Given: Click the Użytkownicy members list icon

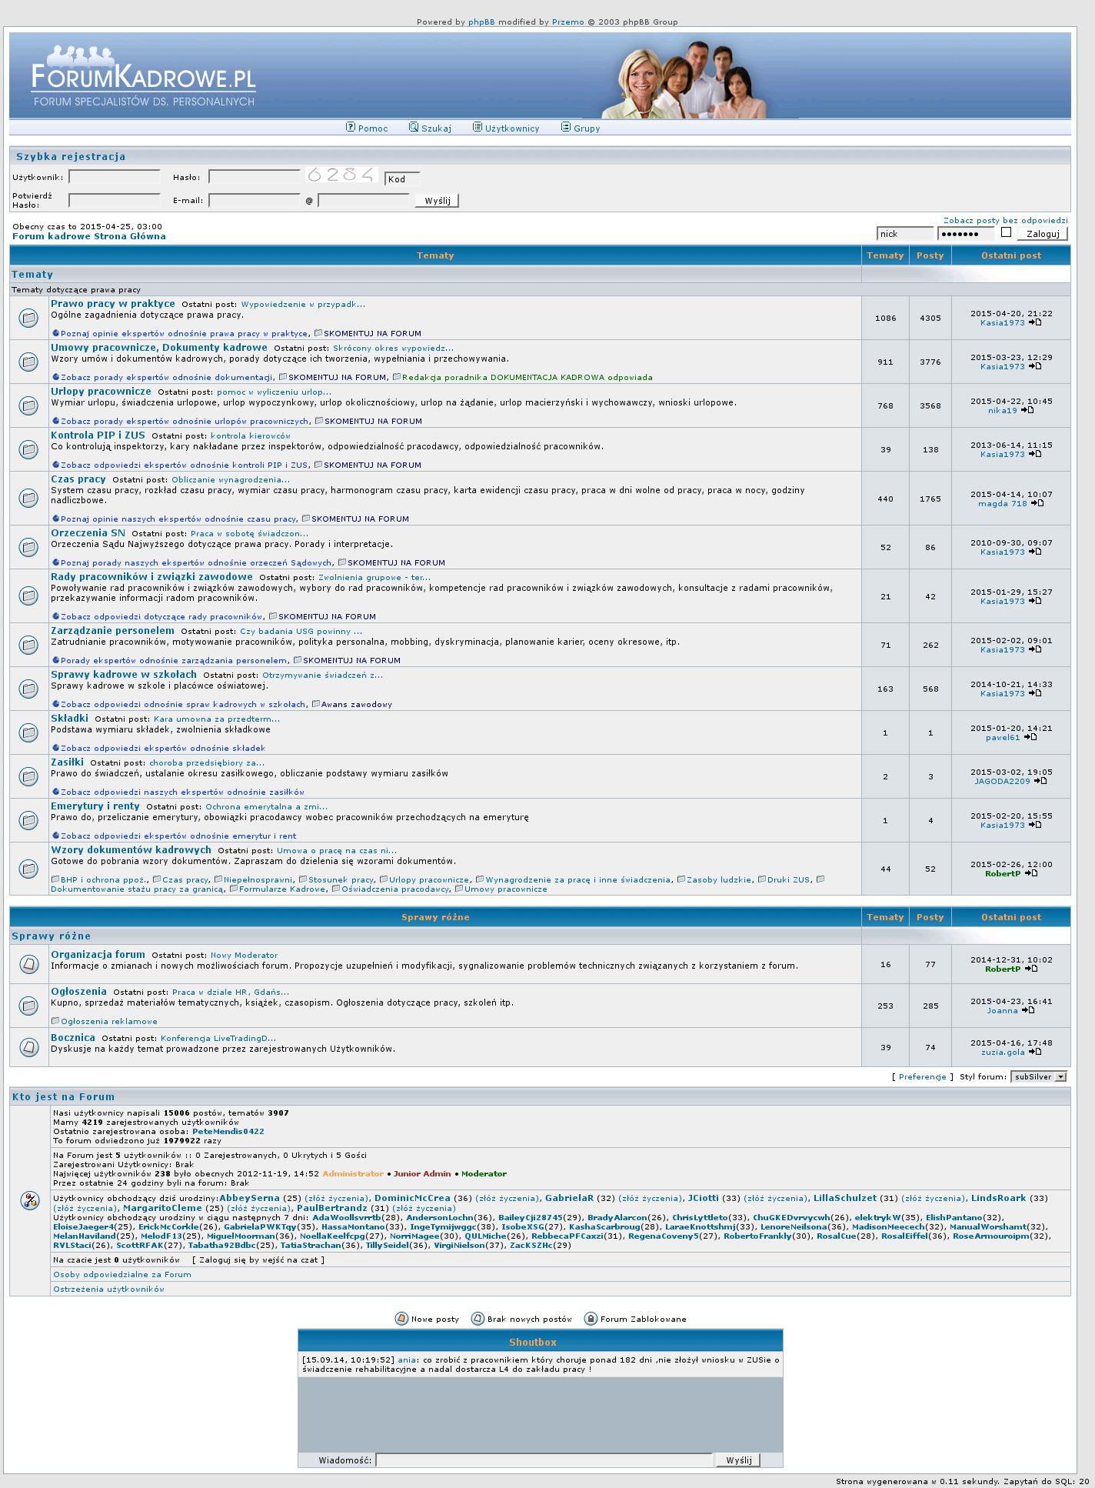Looking at the screenshot, I should point(477,128).
